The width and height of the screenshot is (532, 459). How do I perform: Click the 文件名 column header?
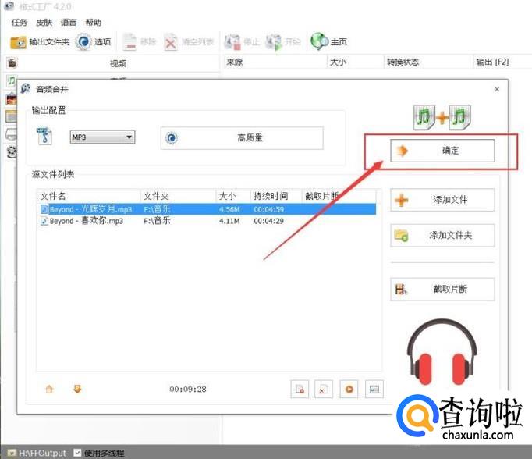tap(89, 196)
